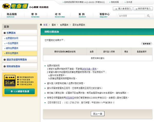Click 自助語音預約寄件專線 top link

(x=84, y=2)
